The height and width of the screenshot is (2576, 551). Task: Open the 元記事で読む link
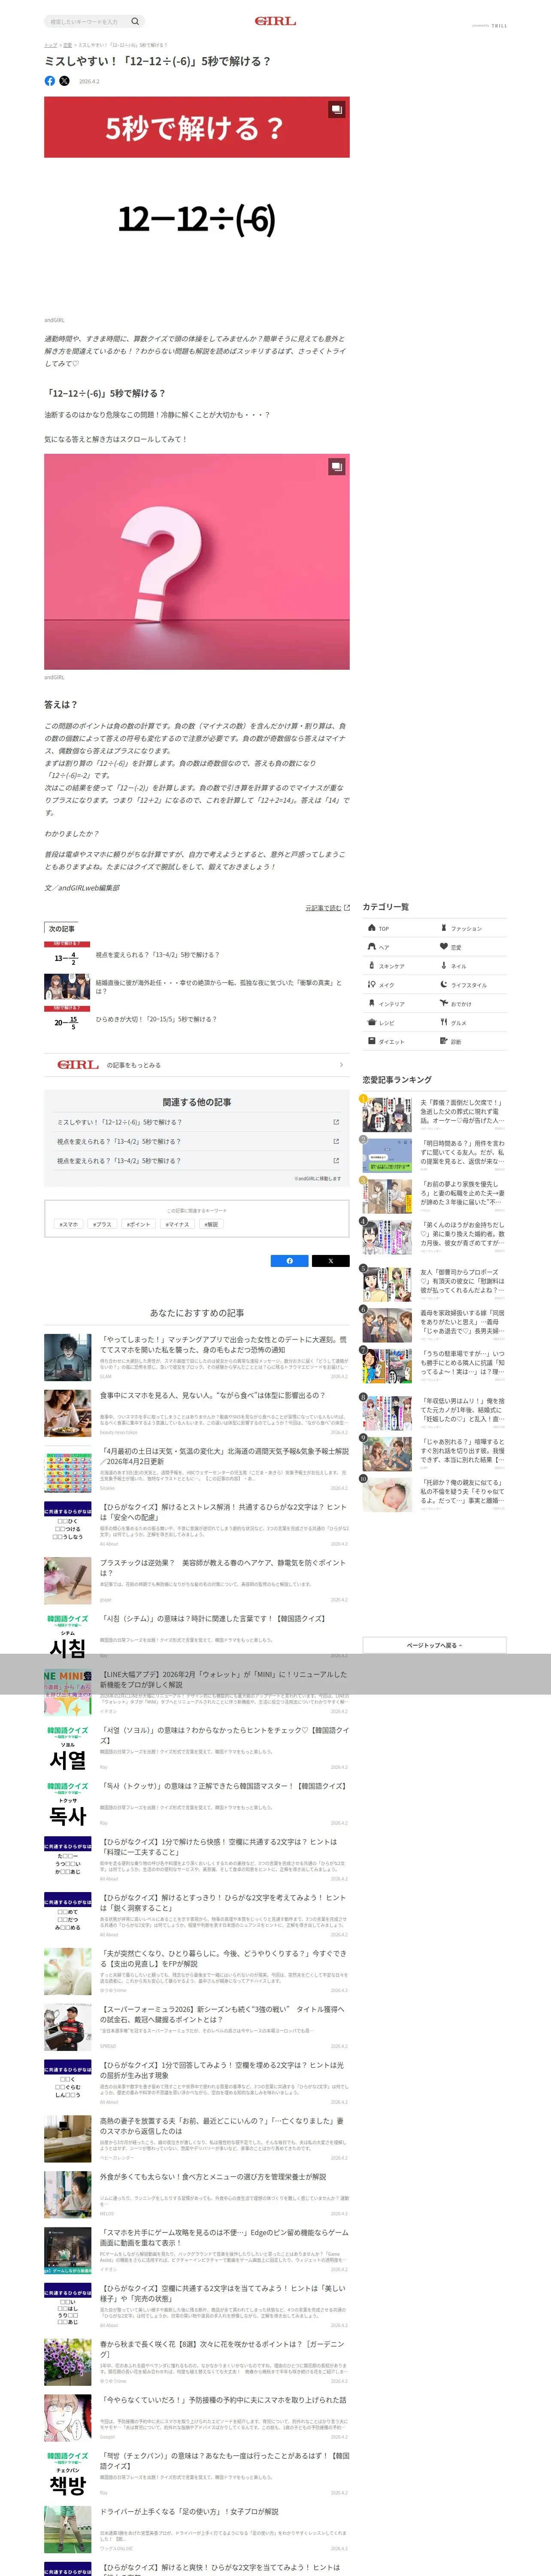pyautogui.click(x=323, y=908)
